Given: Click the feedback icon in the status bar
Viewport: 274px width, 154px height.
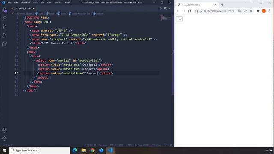Looking at the screenshot, I should (165, 145).
